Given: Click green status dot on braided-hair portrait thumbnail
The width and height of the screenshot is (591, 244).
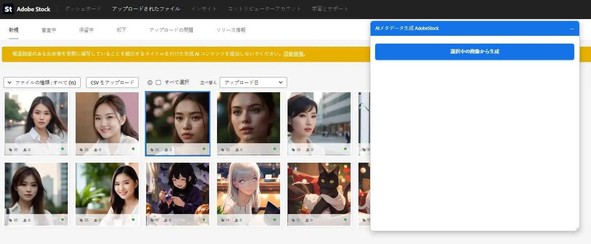Looking at the screenshot, I should coord(275,149).
